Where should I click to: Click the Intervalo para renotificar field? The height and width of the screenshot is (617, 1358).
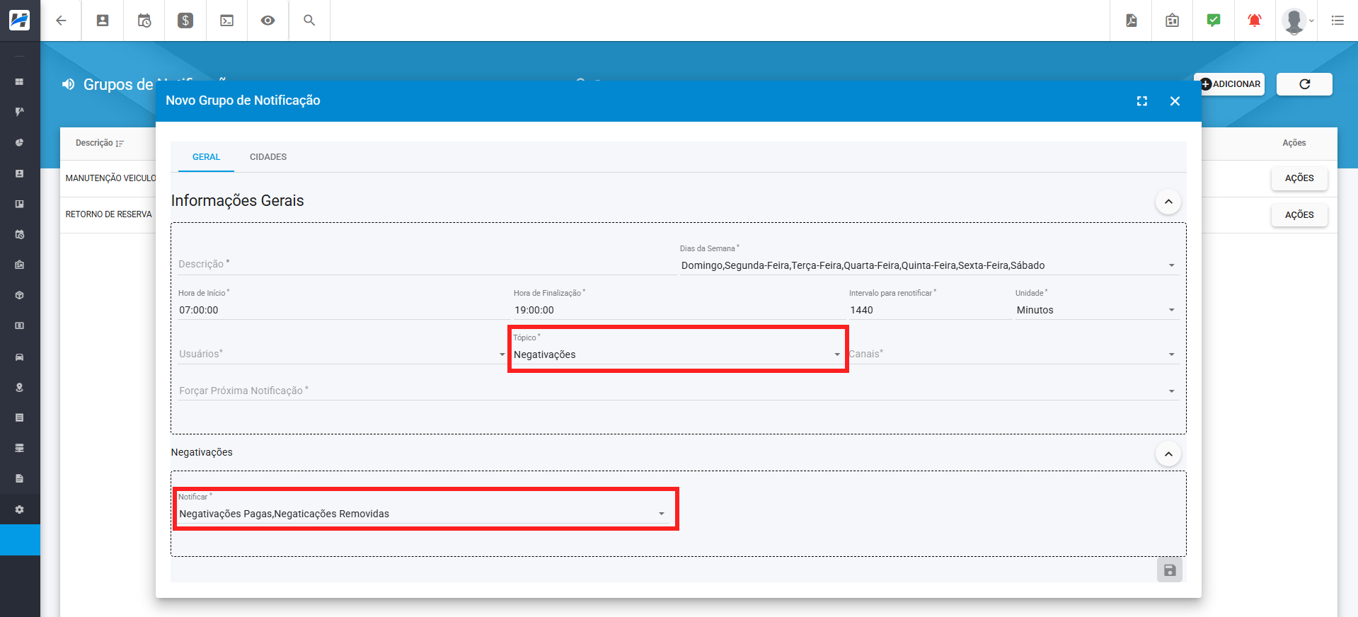click(x=929, y=310)
